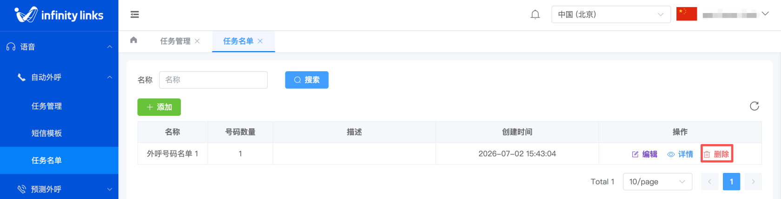The height and width of the screenshot is (199, 781).
Task: Click the China flag icon
Action: (x=687, y=14)
